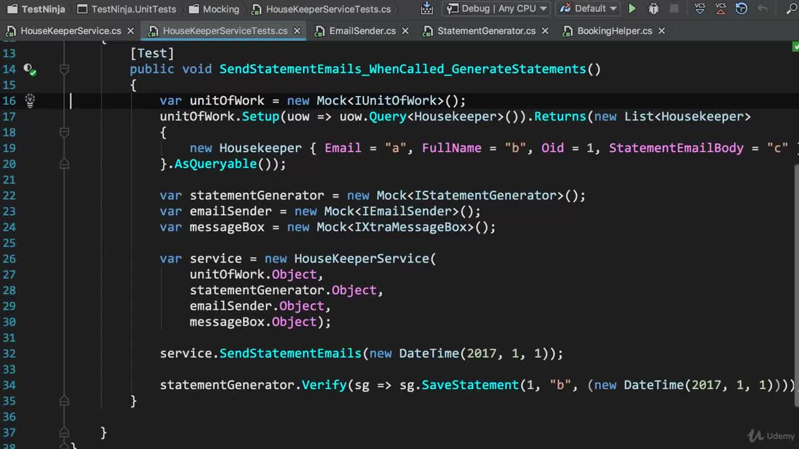
Task: Open the EmailSender.cs tab
Action: coord(363,31)
